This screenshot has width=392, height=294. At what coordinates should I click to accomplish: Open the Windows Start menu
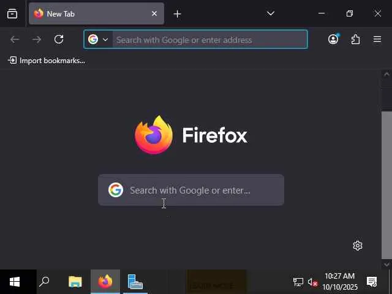tap(15, 282)
